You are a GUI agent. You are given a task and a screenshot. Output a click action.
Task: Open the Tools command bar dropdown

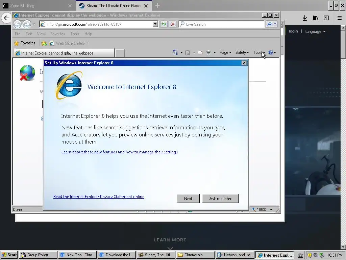click(259, 52)
